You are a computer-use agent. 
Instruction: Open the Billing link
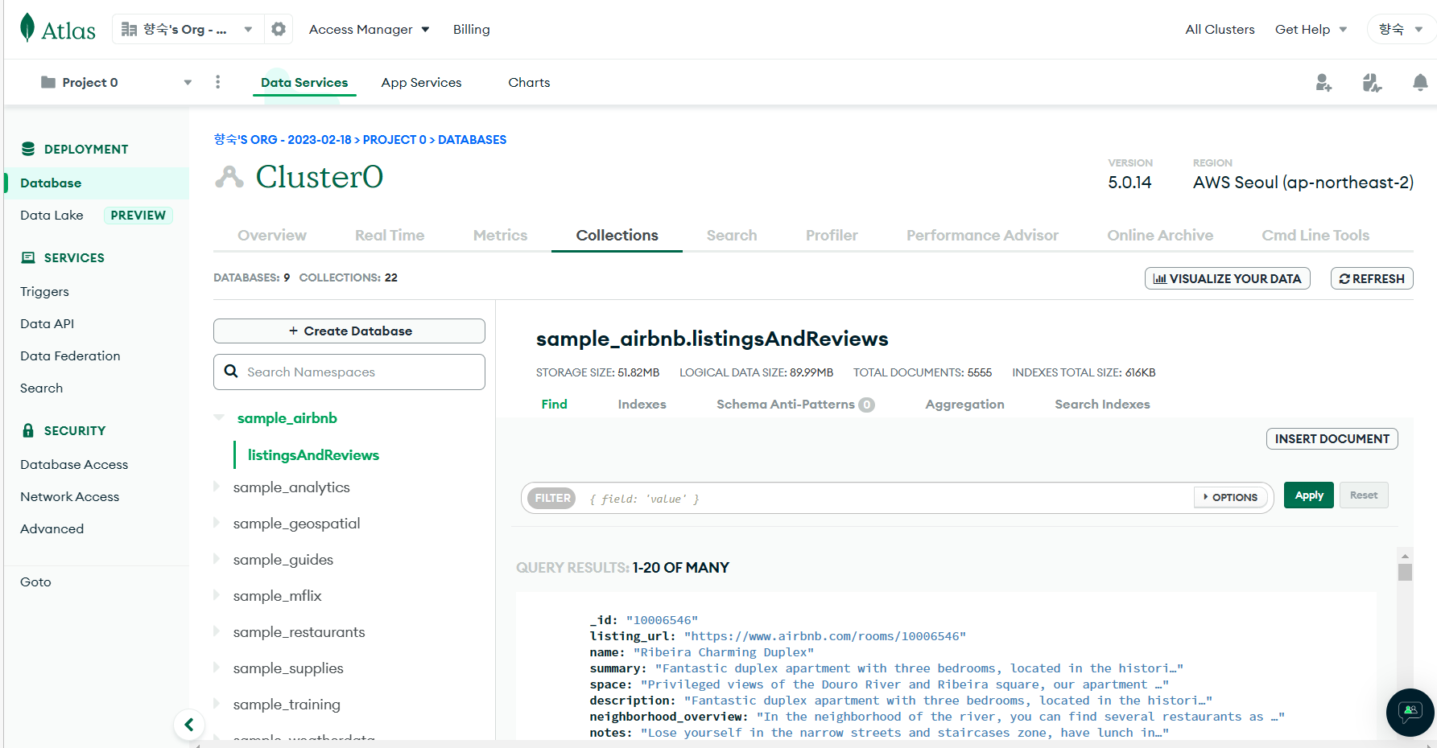point(471,29)
